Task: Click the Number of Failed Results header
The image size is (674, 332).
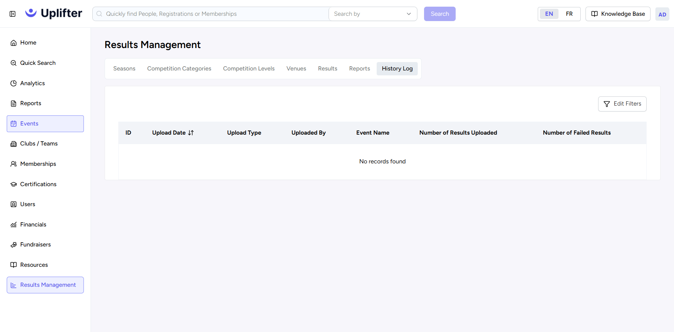Action: coord(577,133)
